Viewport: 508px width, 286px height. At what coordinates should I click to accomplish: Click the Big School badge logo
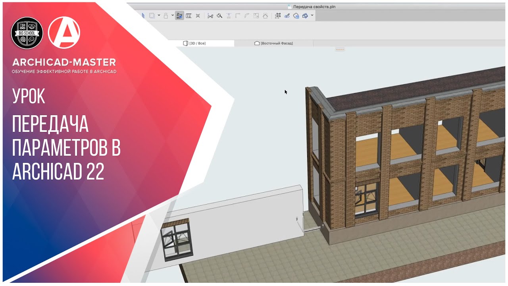pos(27,33)
